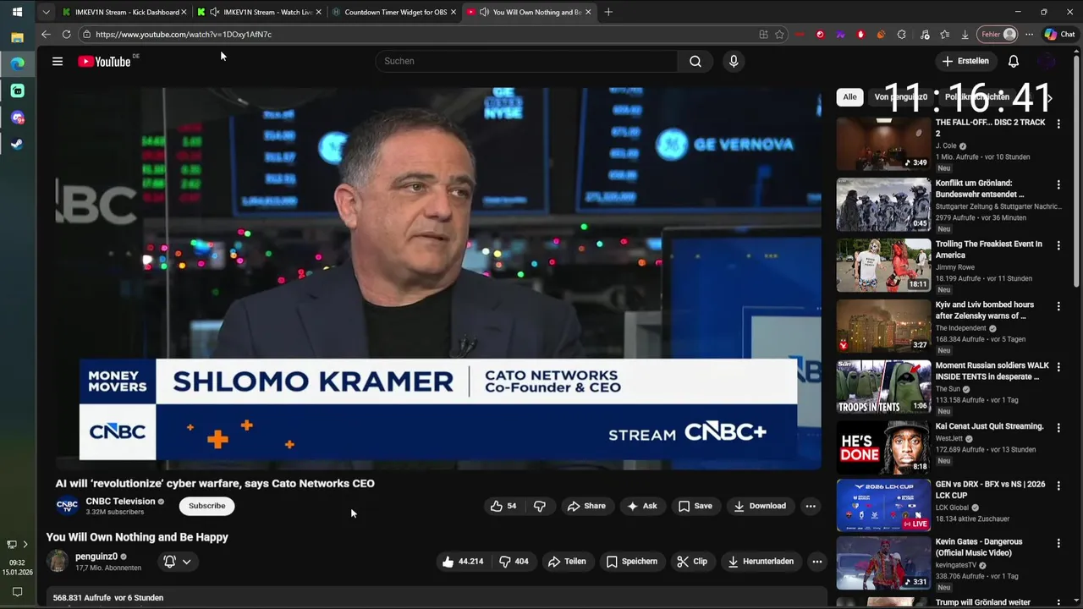Image resolution: width=1083 pixels, height=609 pixels.
Task: Reload the page with refresh icon
Action: pos(66,35)
